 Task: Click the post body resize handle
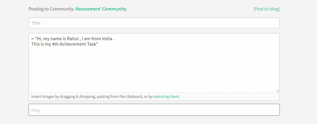[x=277, y=90]
